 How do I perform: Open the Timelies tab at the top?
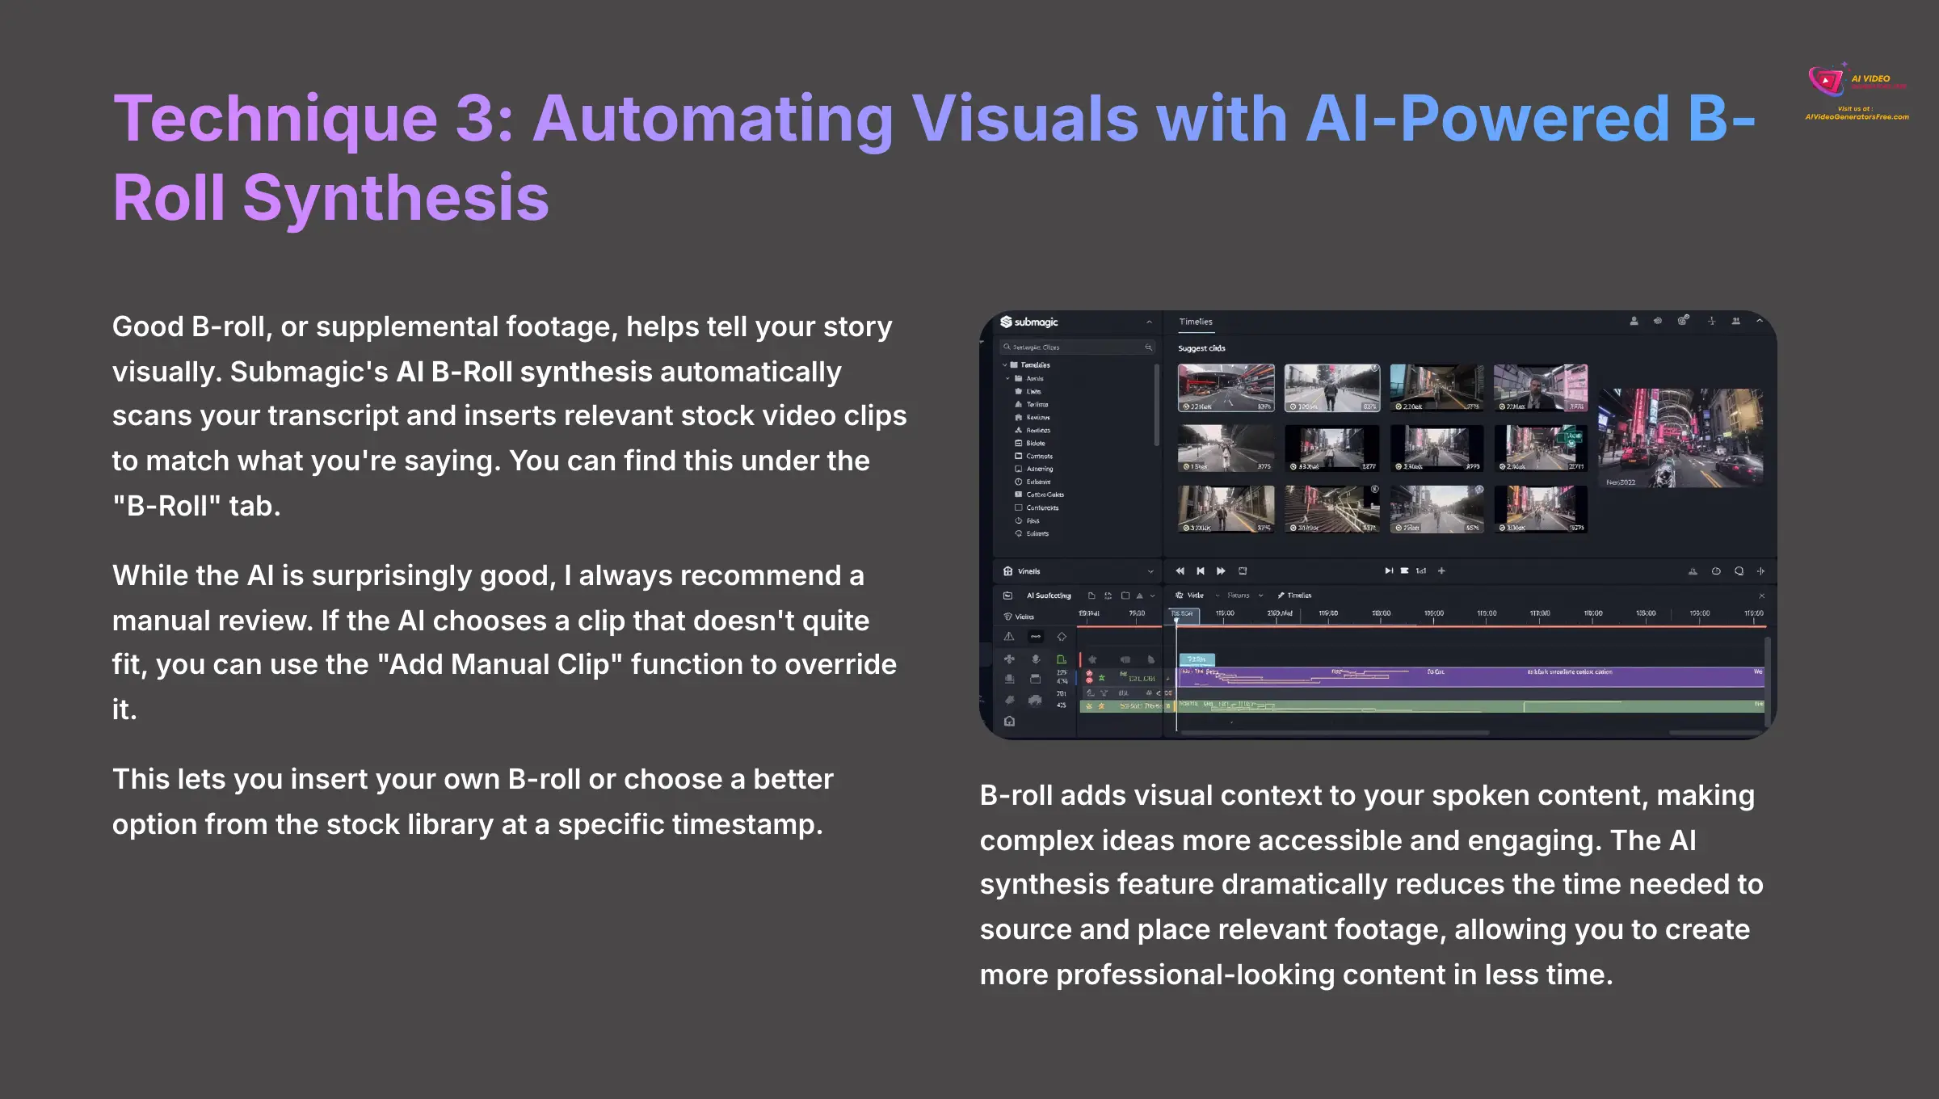tap(1196, 322)
